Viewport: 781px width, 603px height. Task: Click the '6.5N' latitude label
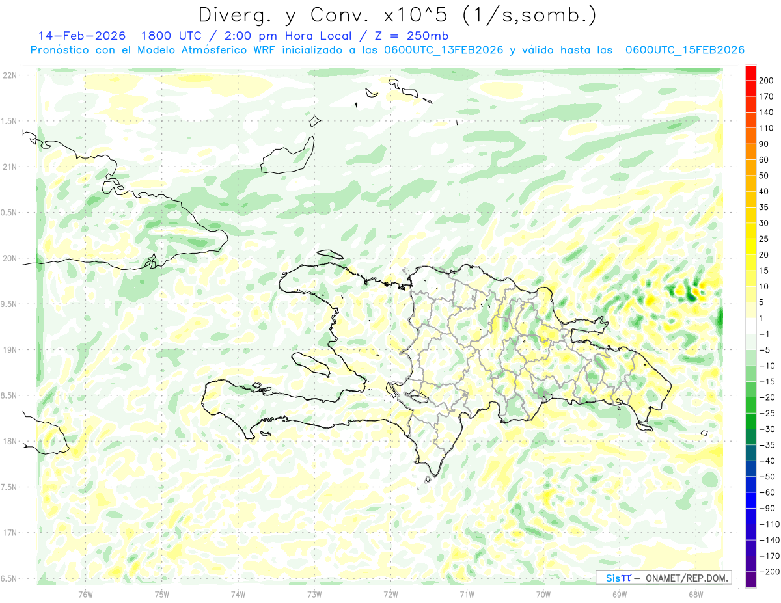click(9, 578)
